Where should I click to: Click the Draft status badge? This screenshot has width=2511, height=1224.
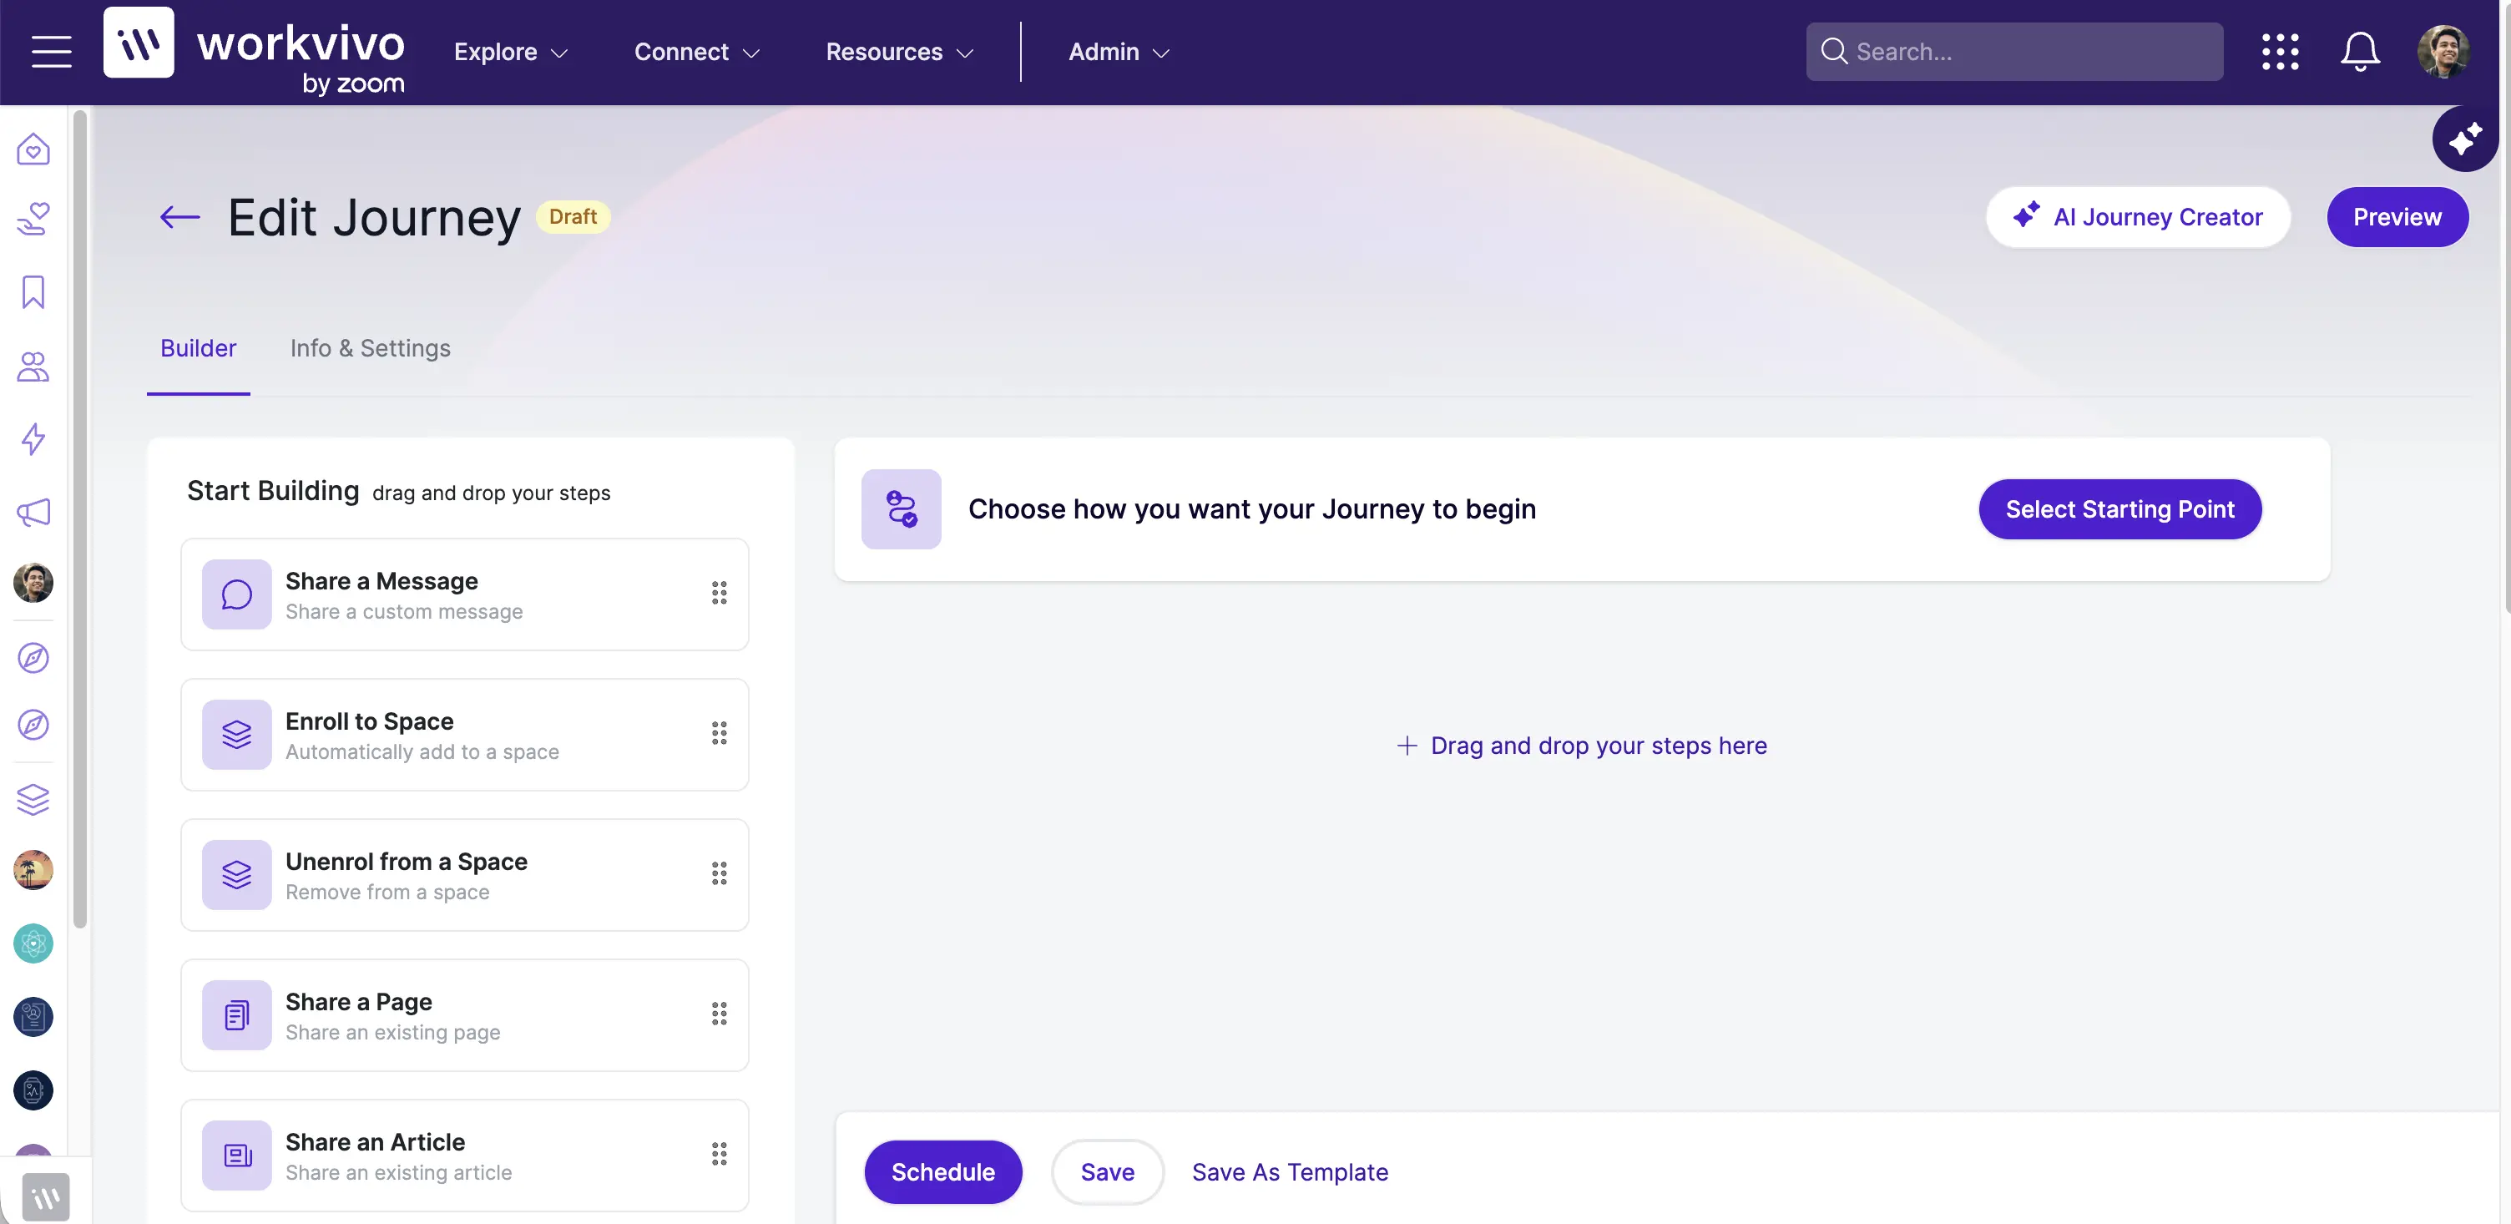tap(573, 216)
